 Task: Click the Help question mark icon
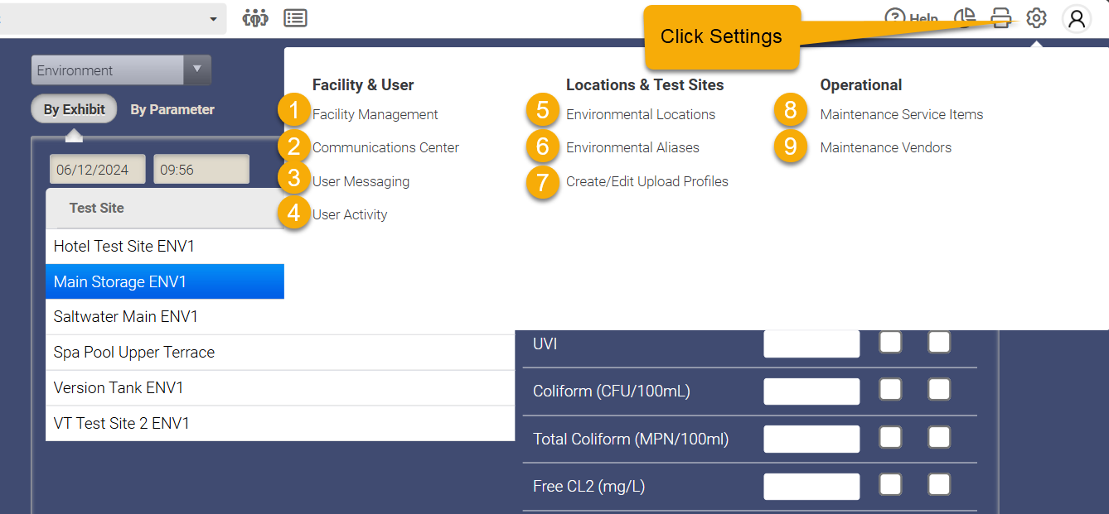tap(895, 18)
